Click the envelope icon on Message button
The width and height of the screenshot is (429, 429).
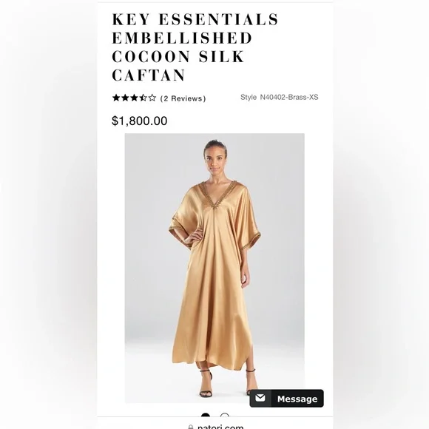(260, 398)
